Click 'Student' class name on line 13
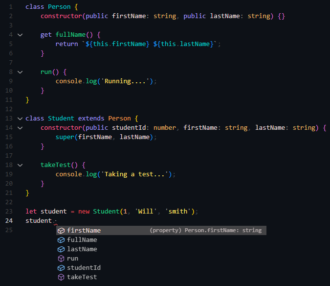This screenshot has height=286, width=330. pyautogui.click(x=61, y=118)
